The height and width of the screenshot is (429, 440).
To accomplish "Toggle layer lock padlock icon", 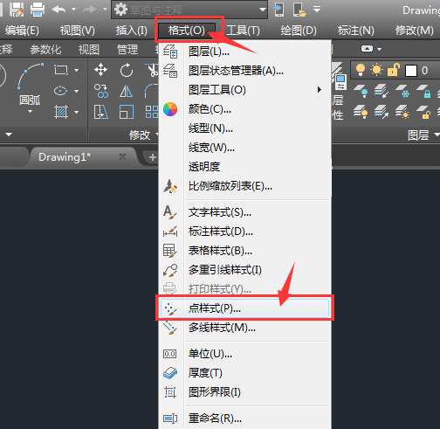I will 394,70.
